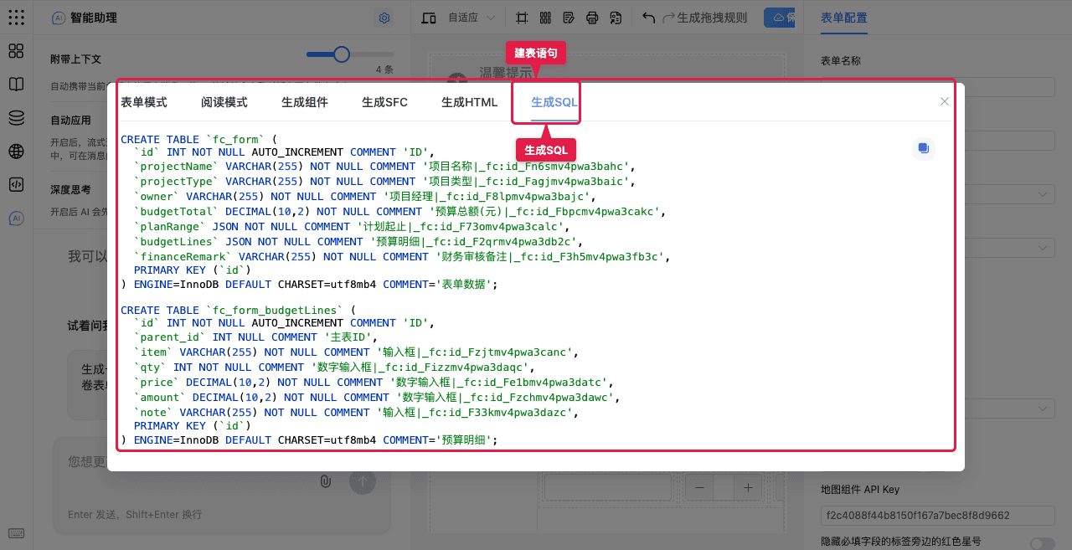
Task: Select the AI assistant icon in left sidebar
Action: (16, 218)
